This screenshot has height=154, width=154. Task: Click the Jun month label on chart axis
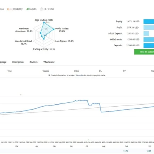71,146
